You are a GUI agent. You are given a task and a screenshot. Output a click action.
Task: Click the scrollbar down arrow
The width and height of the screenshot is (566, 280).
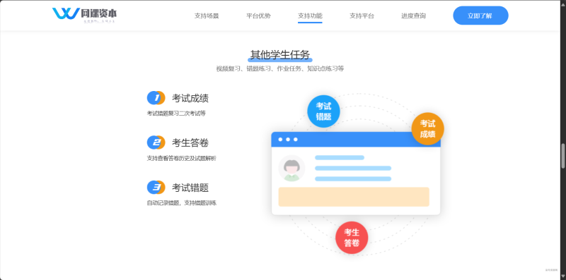pyautogui.click(x=562, y=276)
